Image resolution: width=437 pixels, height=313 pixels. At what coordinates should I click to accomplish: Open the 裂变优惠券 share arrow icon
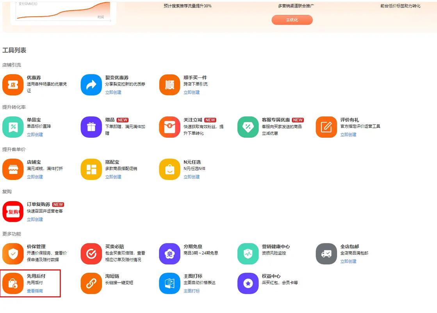click(x=91, y=85)
